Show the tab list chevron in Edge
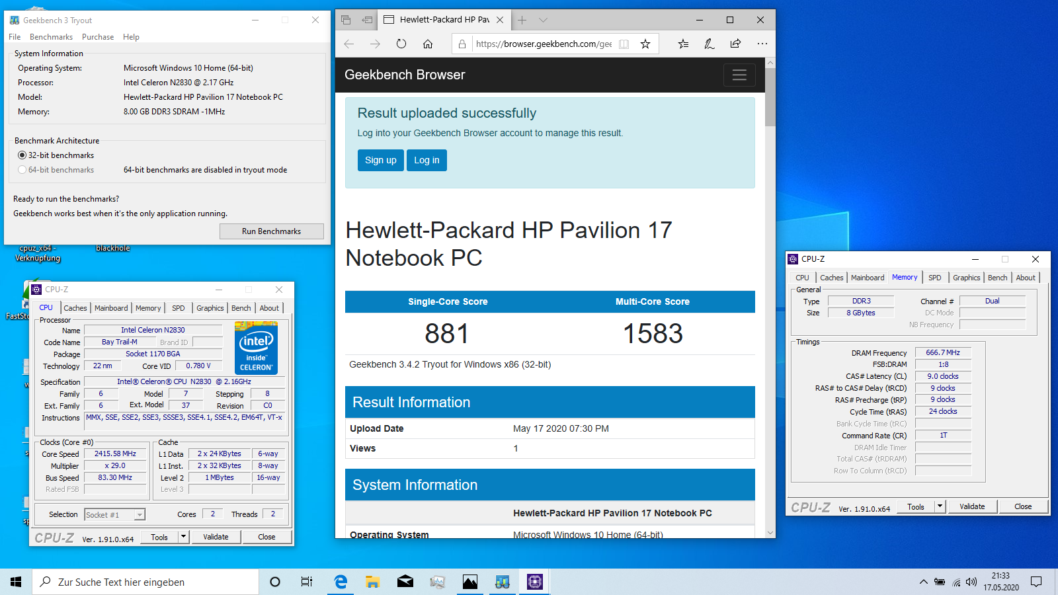1058x595 pixels. [543, 20]
